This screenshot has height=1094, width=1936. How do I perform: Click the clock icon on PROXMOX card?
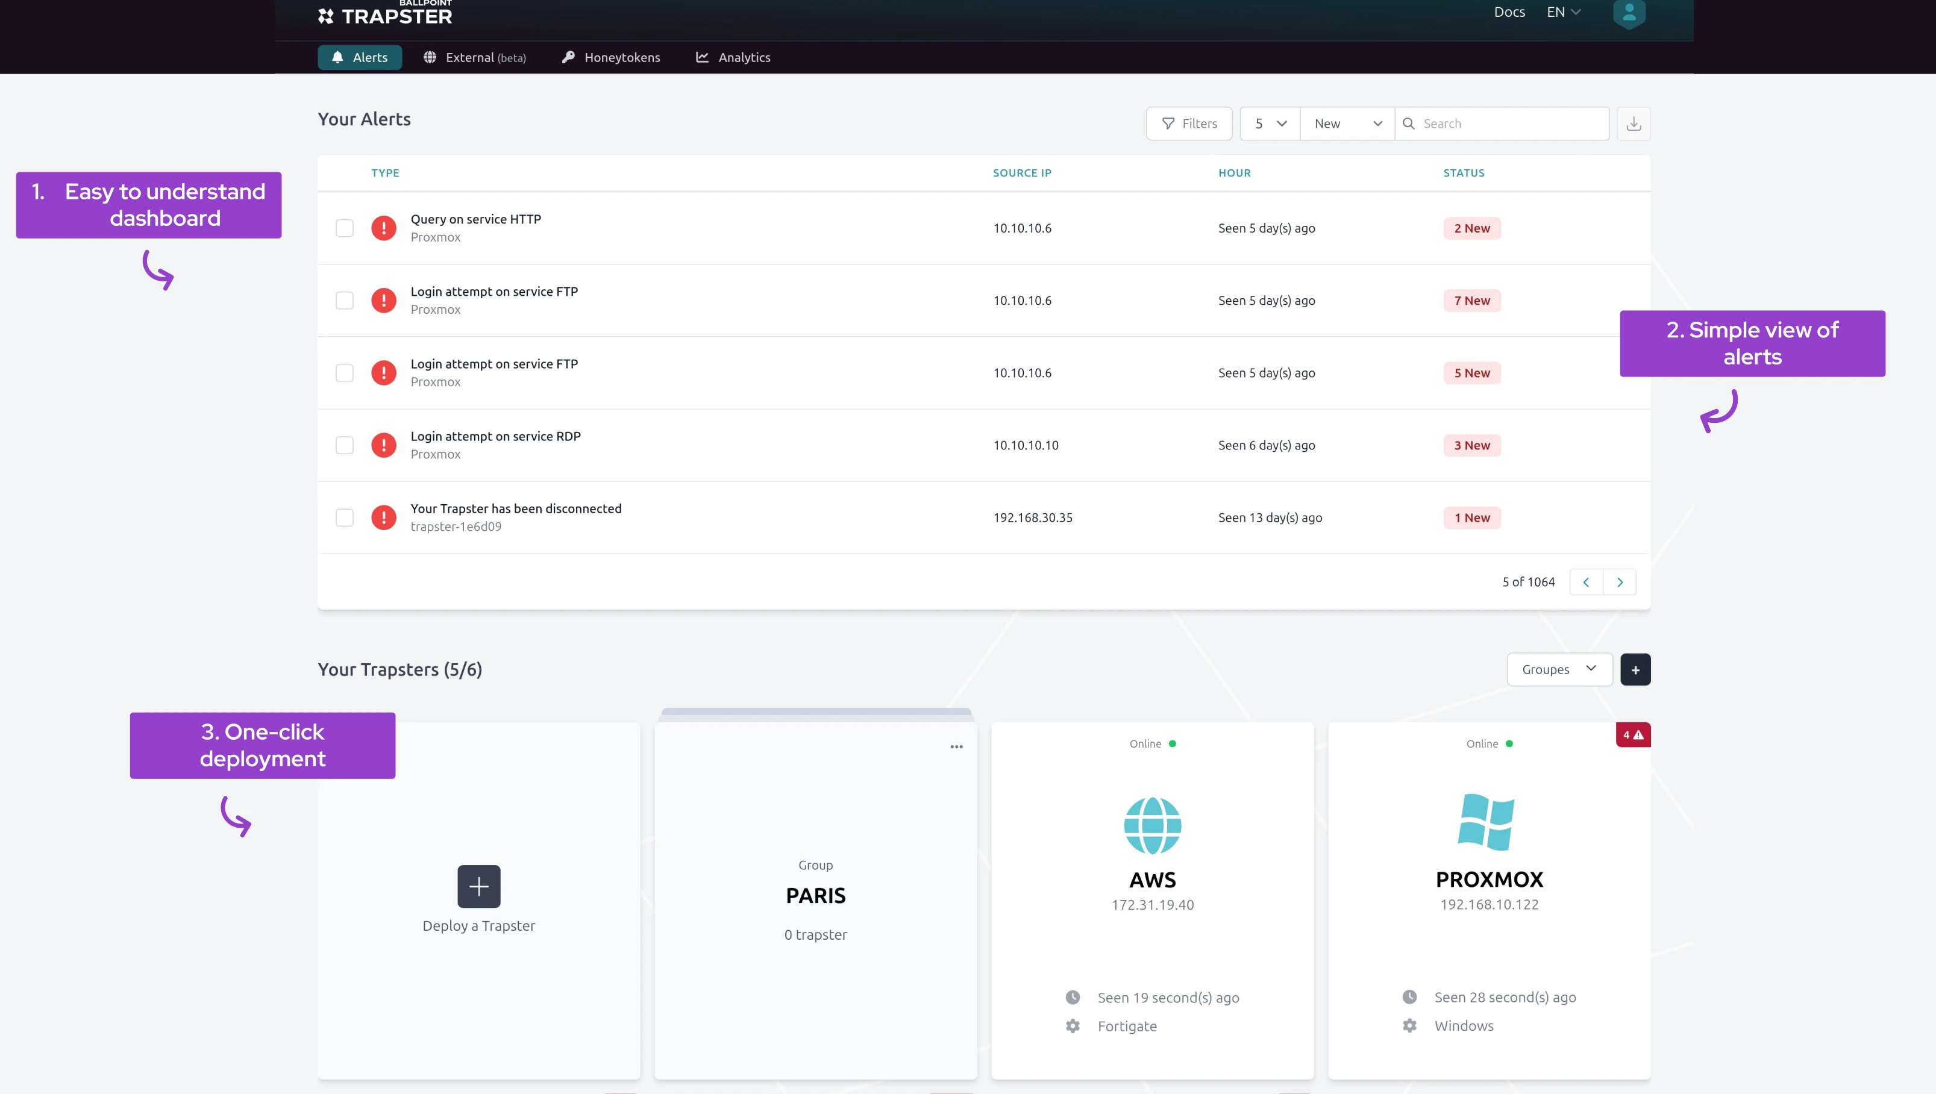coord(1409,997)
